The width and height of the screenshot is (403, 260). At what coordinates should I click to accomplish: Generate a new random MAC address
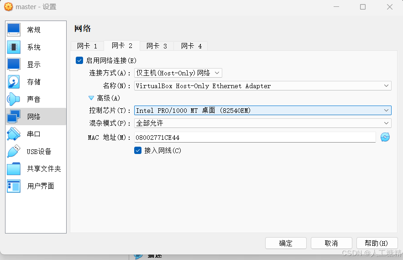(385, 137)
